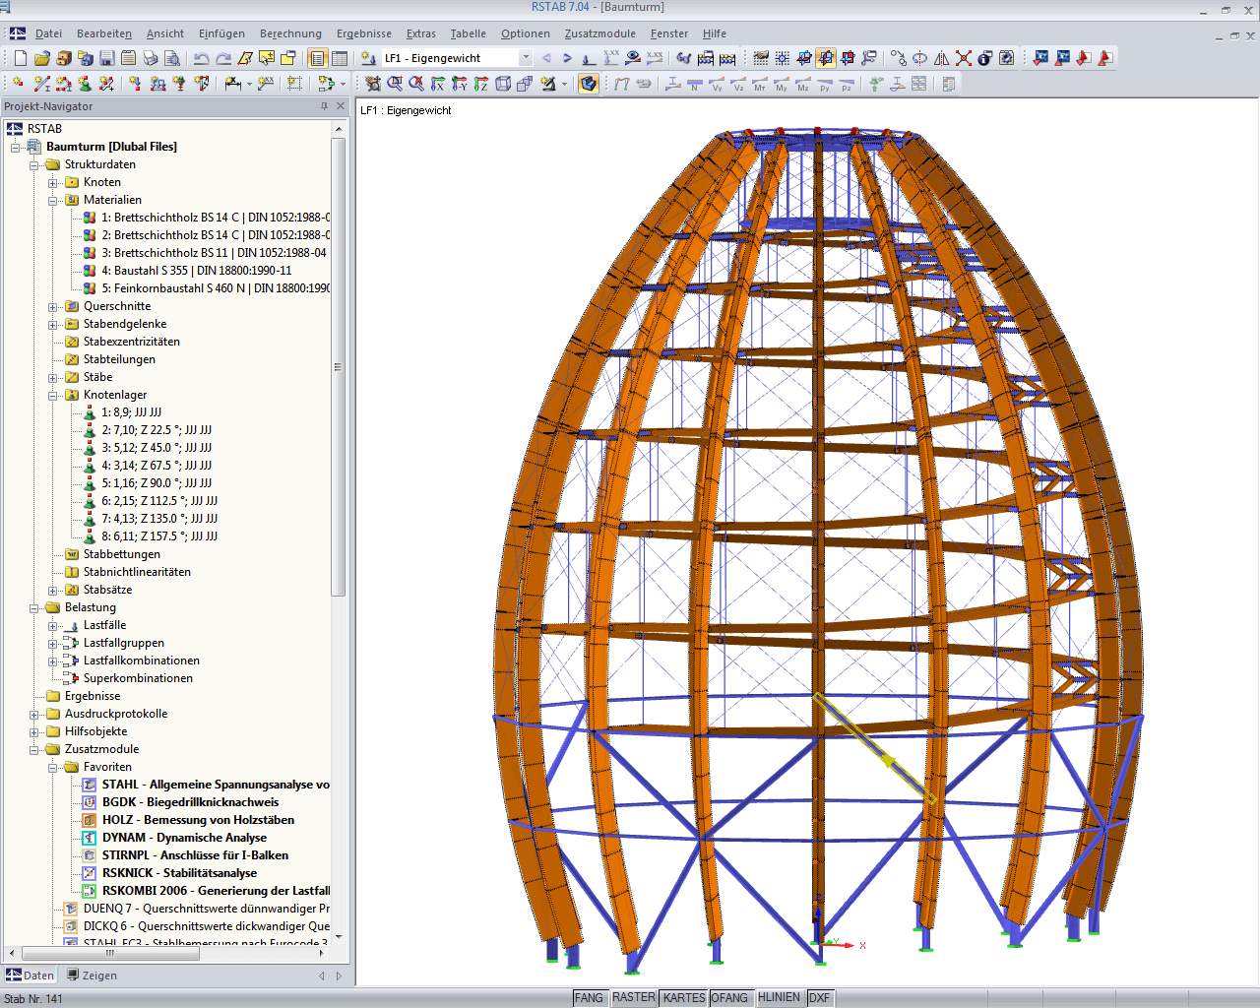
Task: Open the Datei menu
Action: pyautogui.click(x=48, y=33)
